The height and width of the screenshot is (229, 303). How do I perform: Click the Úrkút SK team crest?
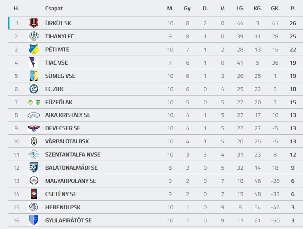coord(33,23)
